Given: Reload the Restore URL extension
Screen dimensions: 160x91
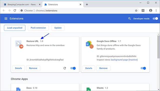Looking at the screenshot, I should 65,68.
